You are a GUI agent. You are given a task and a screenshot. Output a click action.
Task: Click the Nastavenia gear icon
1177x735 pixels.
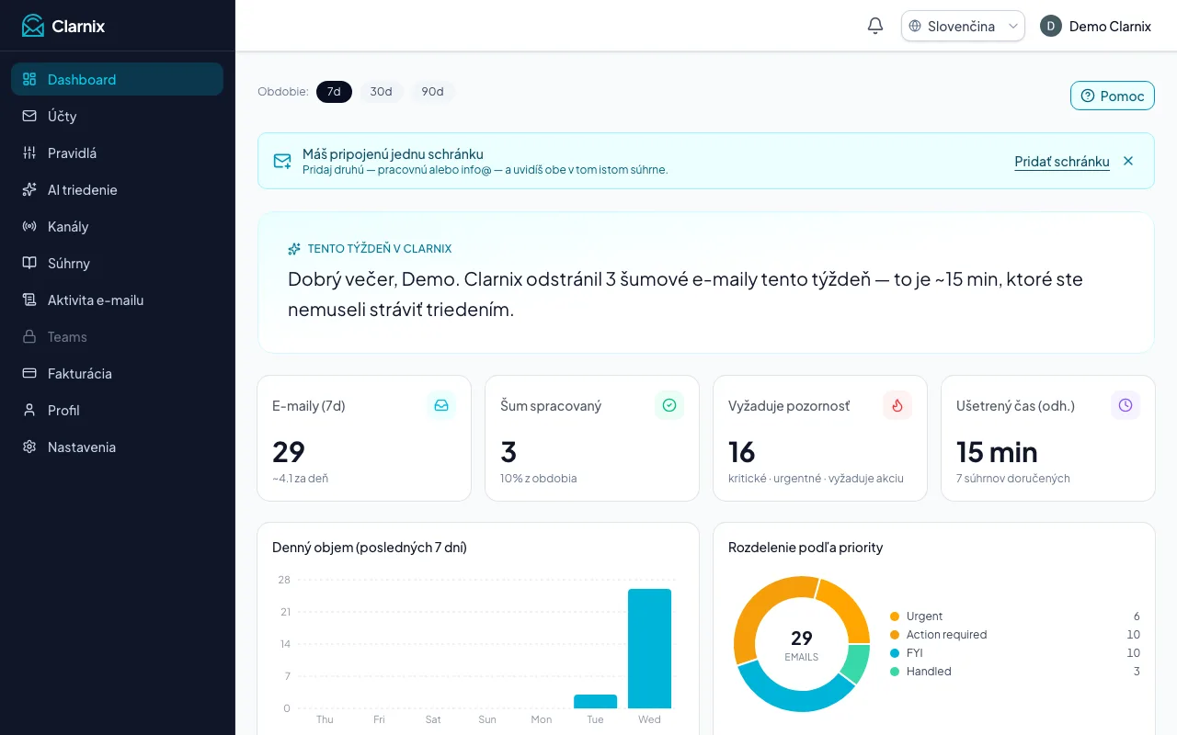point(29,447)
